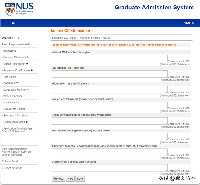Open Change Password page
The height and width of the screenshot is (185, 200).
coord(12,168)
